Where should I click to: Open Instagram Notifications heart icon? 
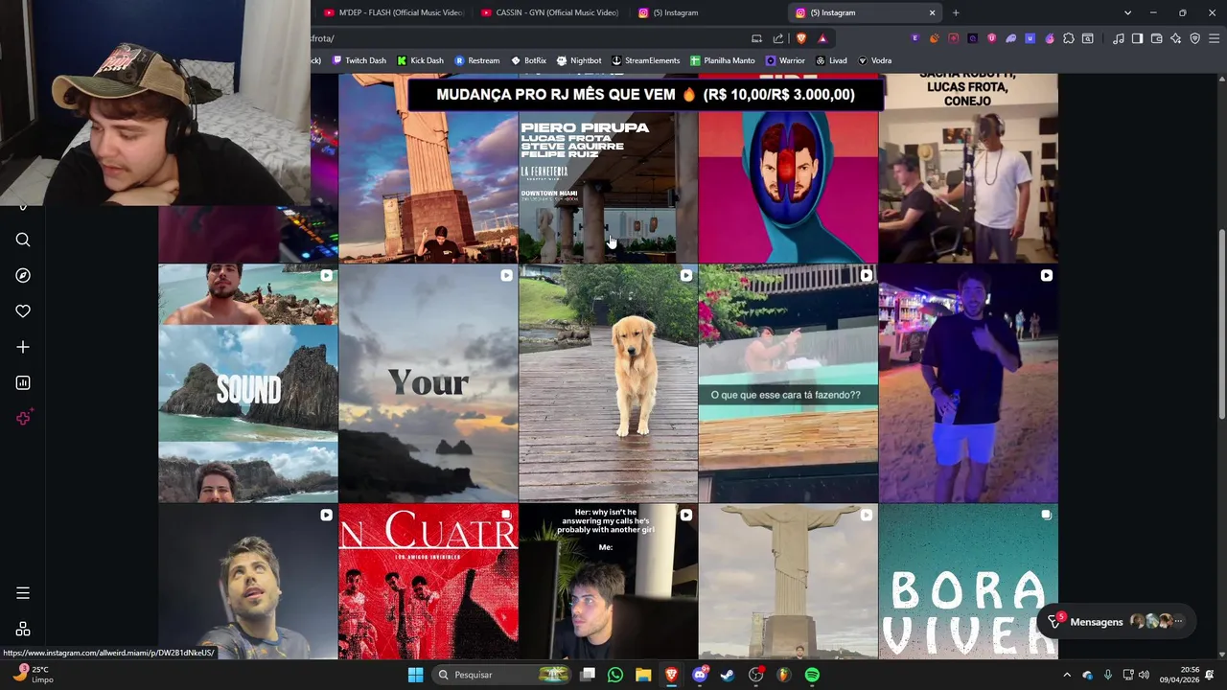pos(23,311)
